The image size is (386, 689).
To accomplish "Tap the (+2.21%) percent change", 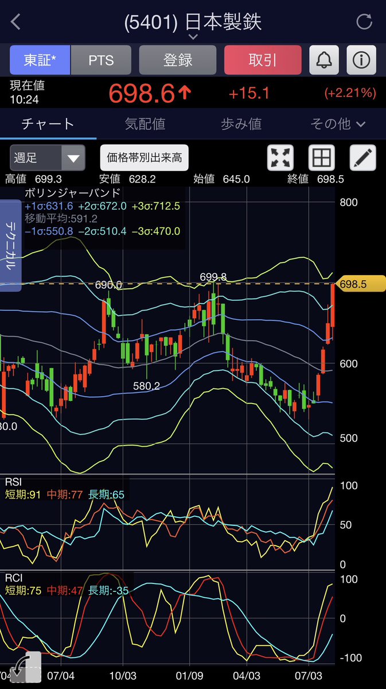I will 350,92.
